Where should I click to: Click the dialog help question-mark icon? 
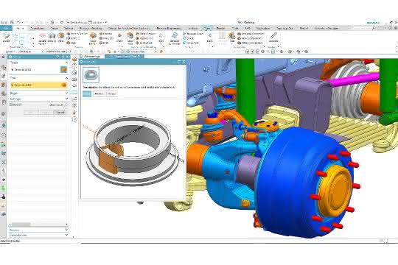tap(58, 57)
